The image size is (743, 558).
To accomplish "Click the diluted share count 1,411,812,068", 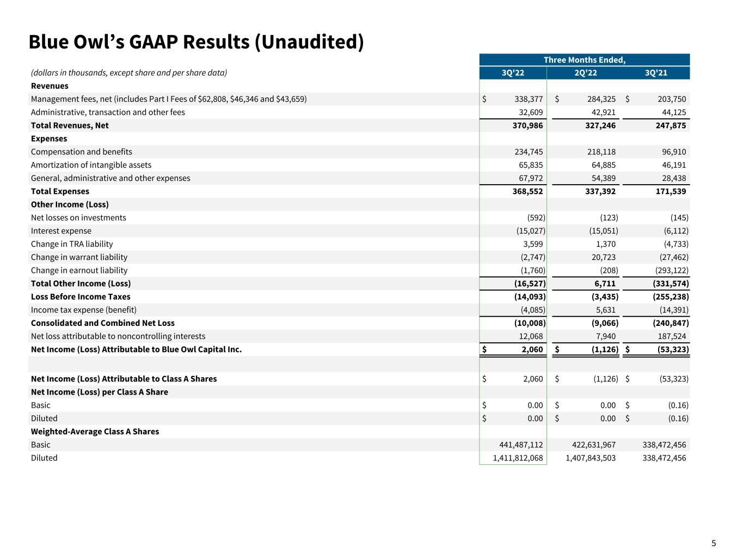I will [x=518, y=458].
